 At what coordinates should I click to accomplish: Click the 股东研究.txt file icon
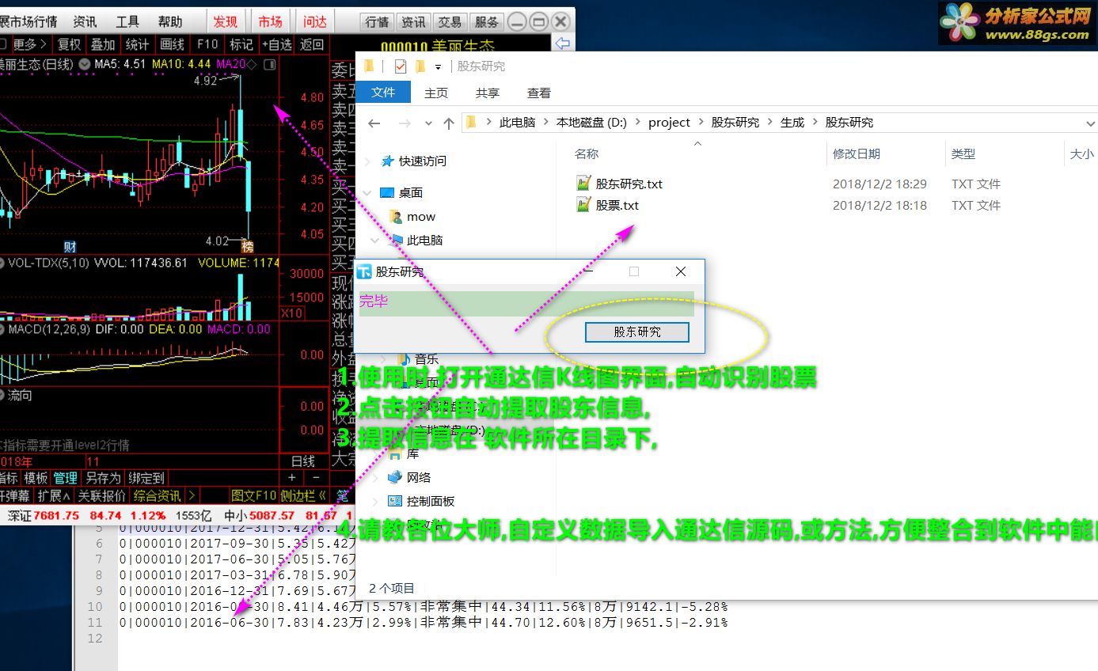tap(583, 184)
